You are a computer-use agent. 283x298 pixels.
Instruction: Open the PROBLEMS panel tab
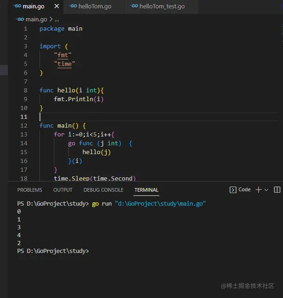[30, 190]
